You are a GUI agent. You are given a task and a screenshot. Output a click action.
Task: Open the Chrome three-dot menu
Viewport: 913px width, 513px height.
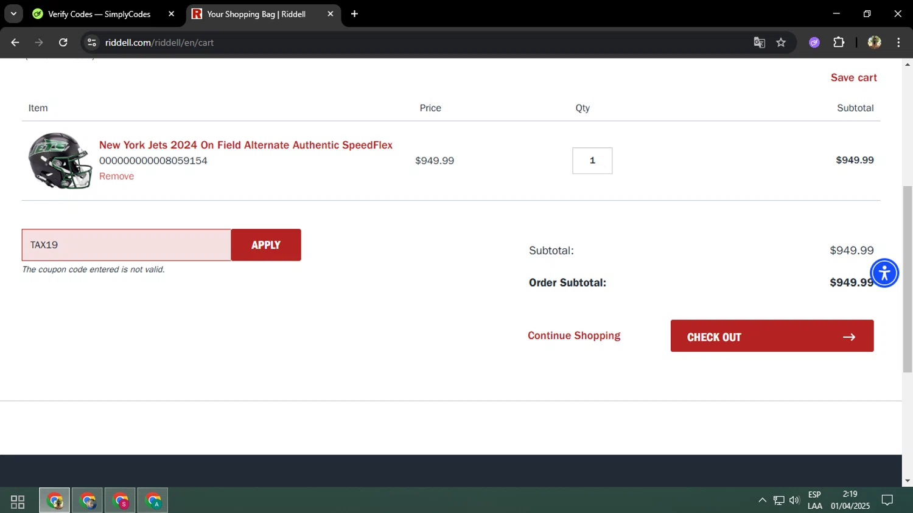898,43
